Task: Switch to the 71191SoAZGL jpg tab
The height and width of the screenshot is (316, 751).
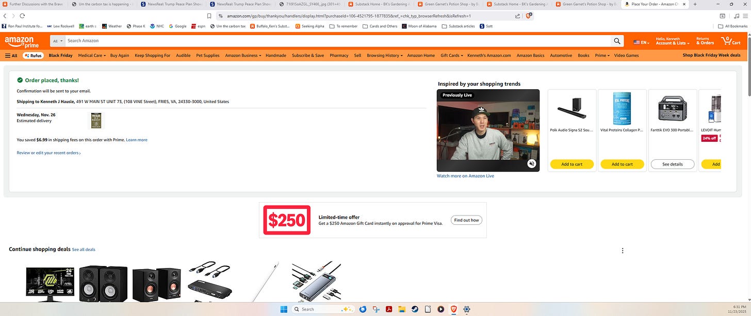Action: pos(309,4)
